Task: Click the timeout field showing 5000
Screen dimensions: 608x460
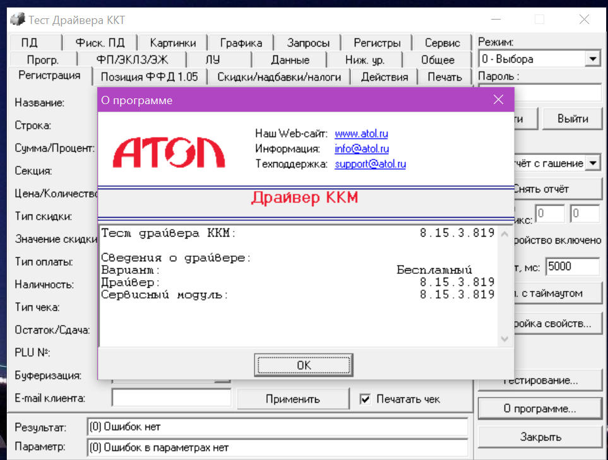Action: click(x=573, y=267)
